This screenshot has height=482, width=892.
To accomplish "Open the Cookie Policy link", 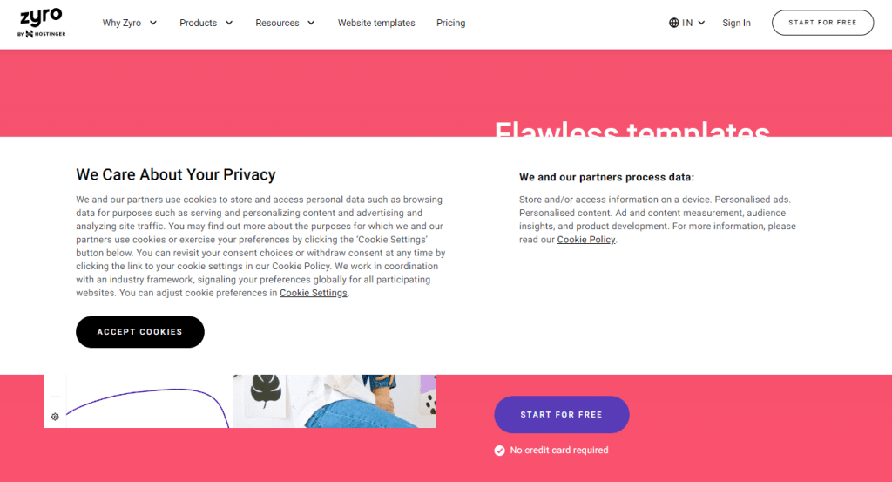I will click(x=586, y=240).
